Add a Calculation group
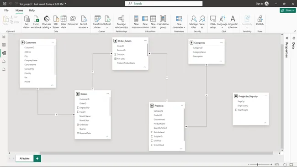Screen dimensions: 297x167 click(x=163, y=22)
